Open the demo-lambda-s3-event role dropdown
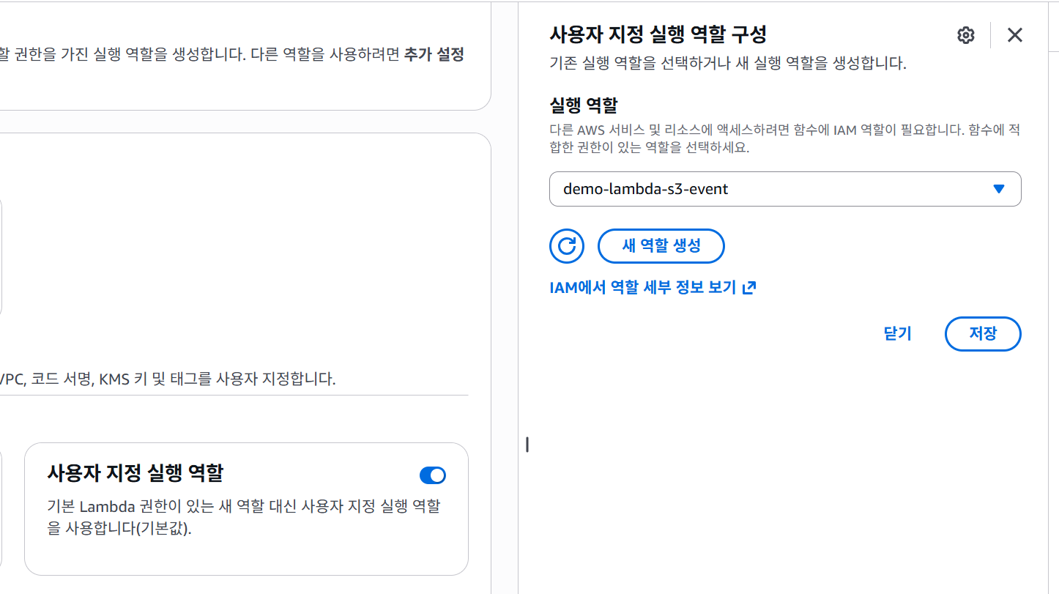This screenshot has width=1059, height=594. (x=785, y=189)
